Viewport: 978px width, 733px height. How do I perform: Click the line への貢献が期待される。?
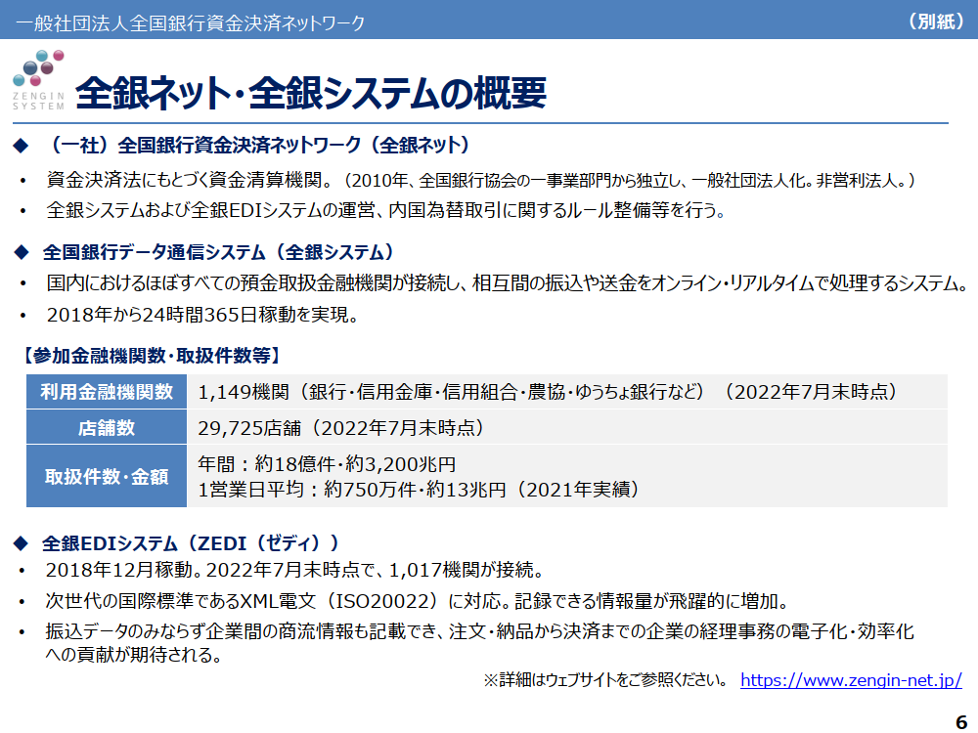point(133,655)
